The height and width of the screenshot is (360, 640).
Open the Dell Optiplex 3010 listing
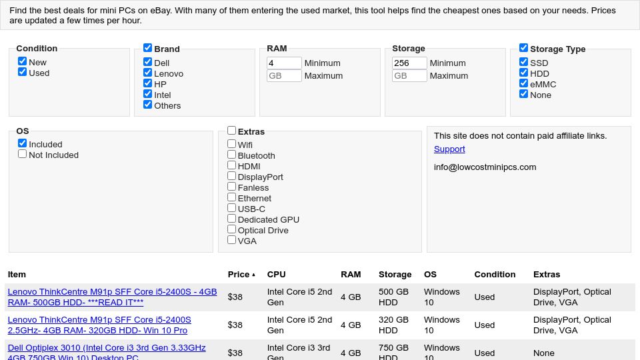click(x=107, y=352)
